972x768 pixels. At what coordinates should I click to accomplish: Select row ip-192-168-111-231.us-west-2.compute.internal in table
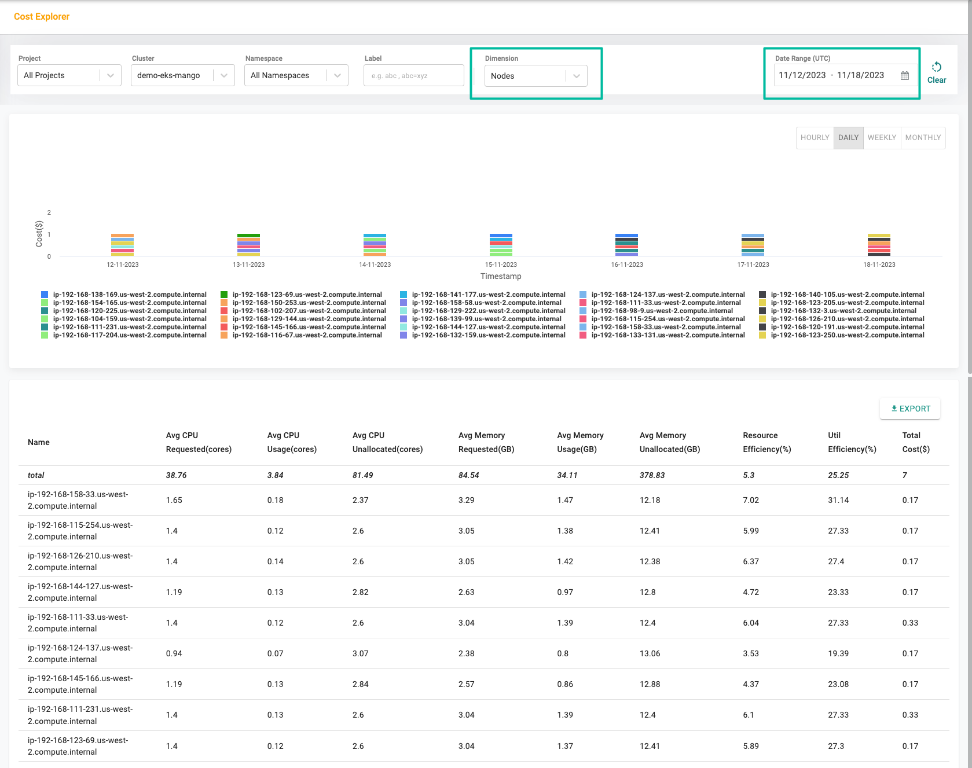tap(484, 715)
